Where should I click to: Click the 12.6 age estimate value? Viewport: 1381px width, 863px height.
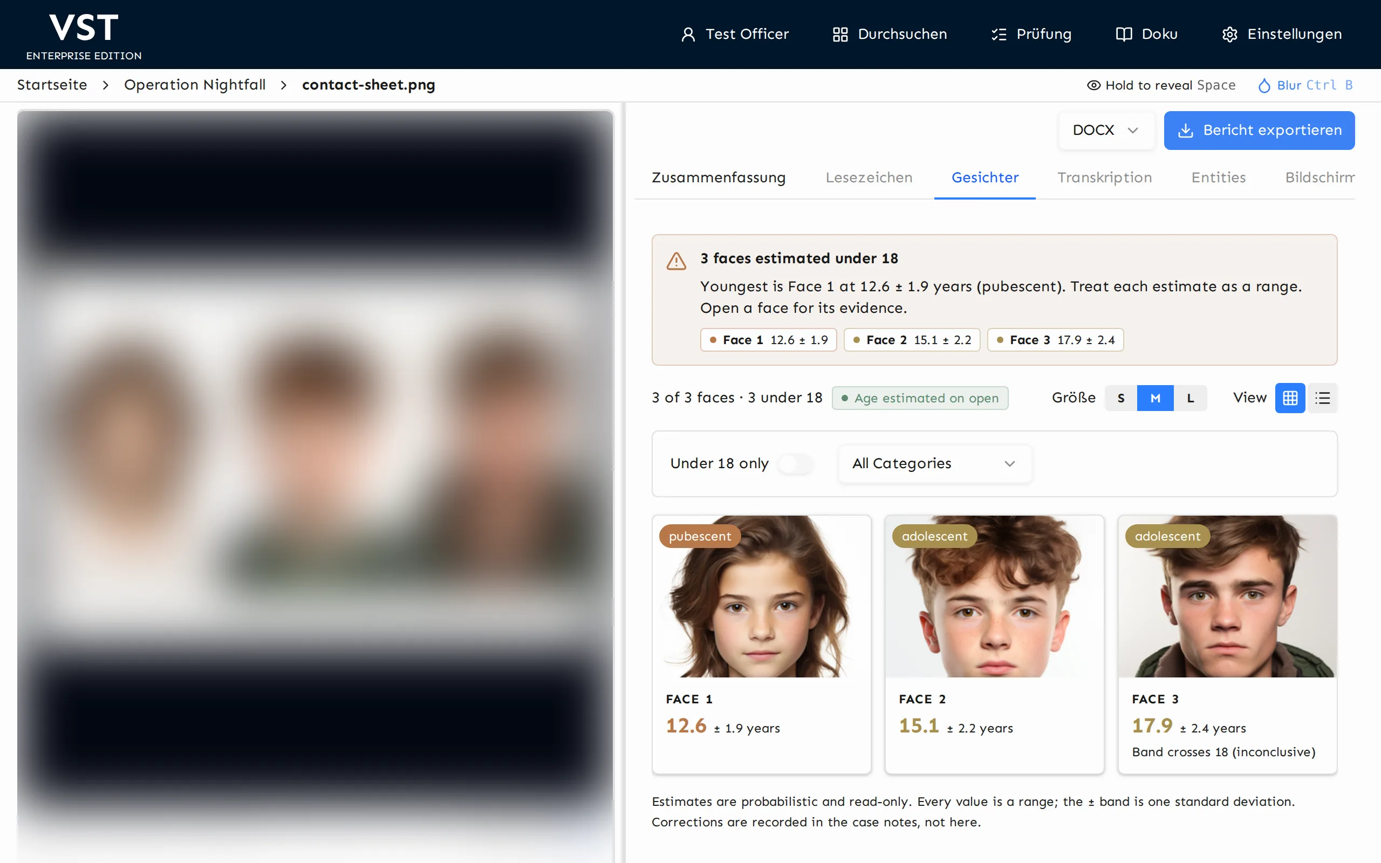pos(686,725)
